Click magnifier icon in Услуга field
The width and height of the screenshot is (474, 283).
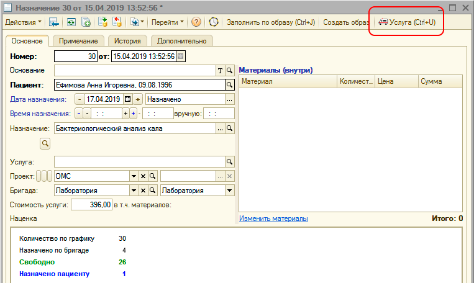(x=229, y=161)
